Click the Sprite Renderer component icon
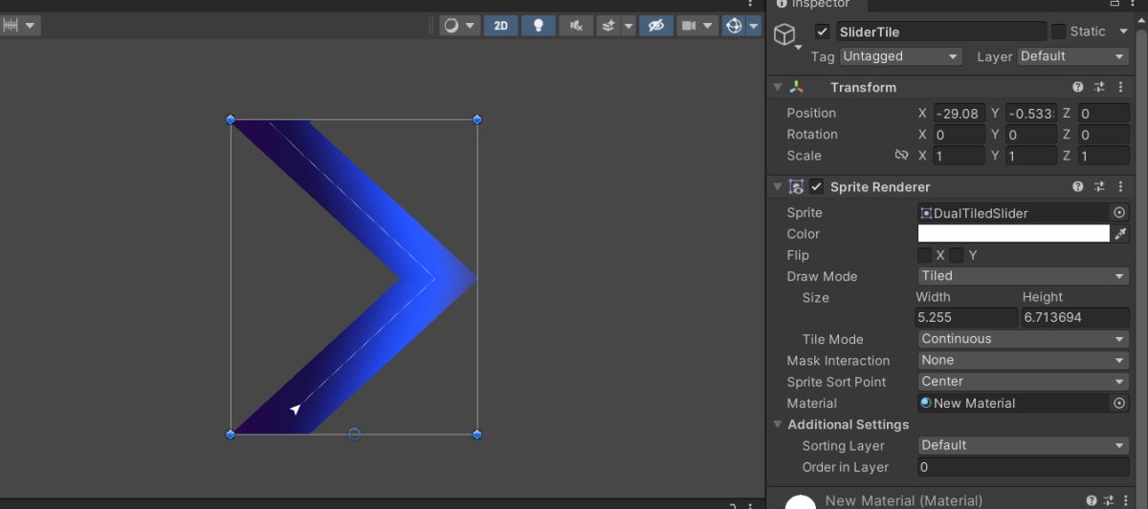This screenshot has width=1148, height=509. coord(797,187)
